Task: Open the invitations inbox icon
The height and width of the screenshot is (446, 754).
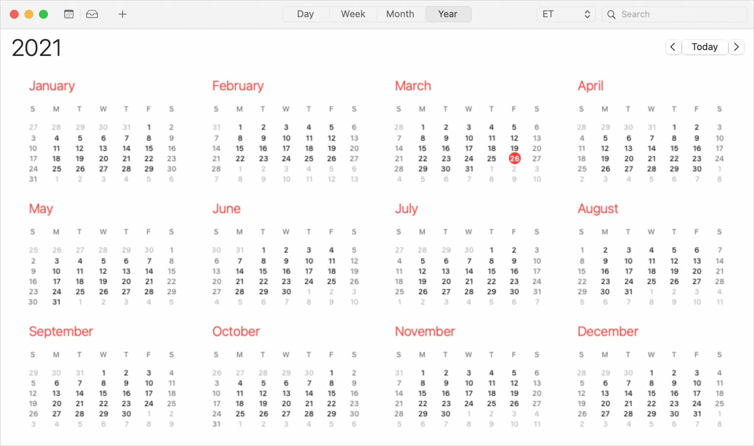Action: tap(92, 14)
